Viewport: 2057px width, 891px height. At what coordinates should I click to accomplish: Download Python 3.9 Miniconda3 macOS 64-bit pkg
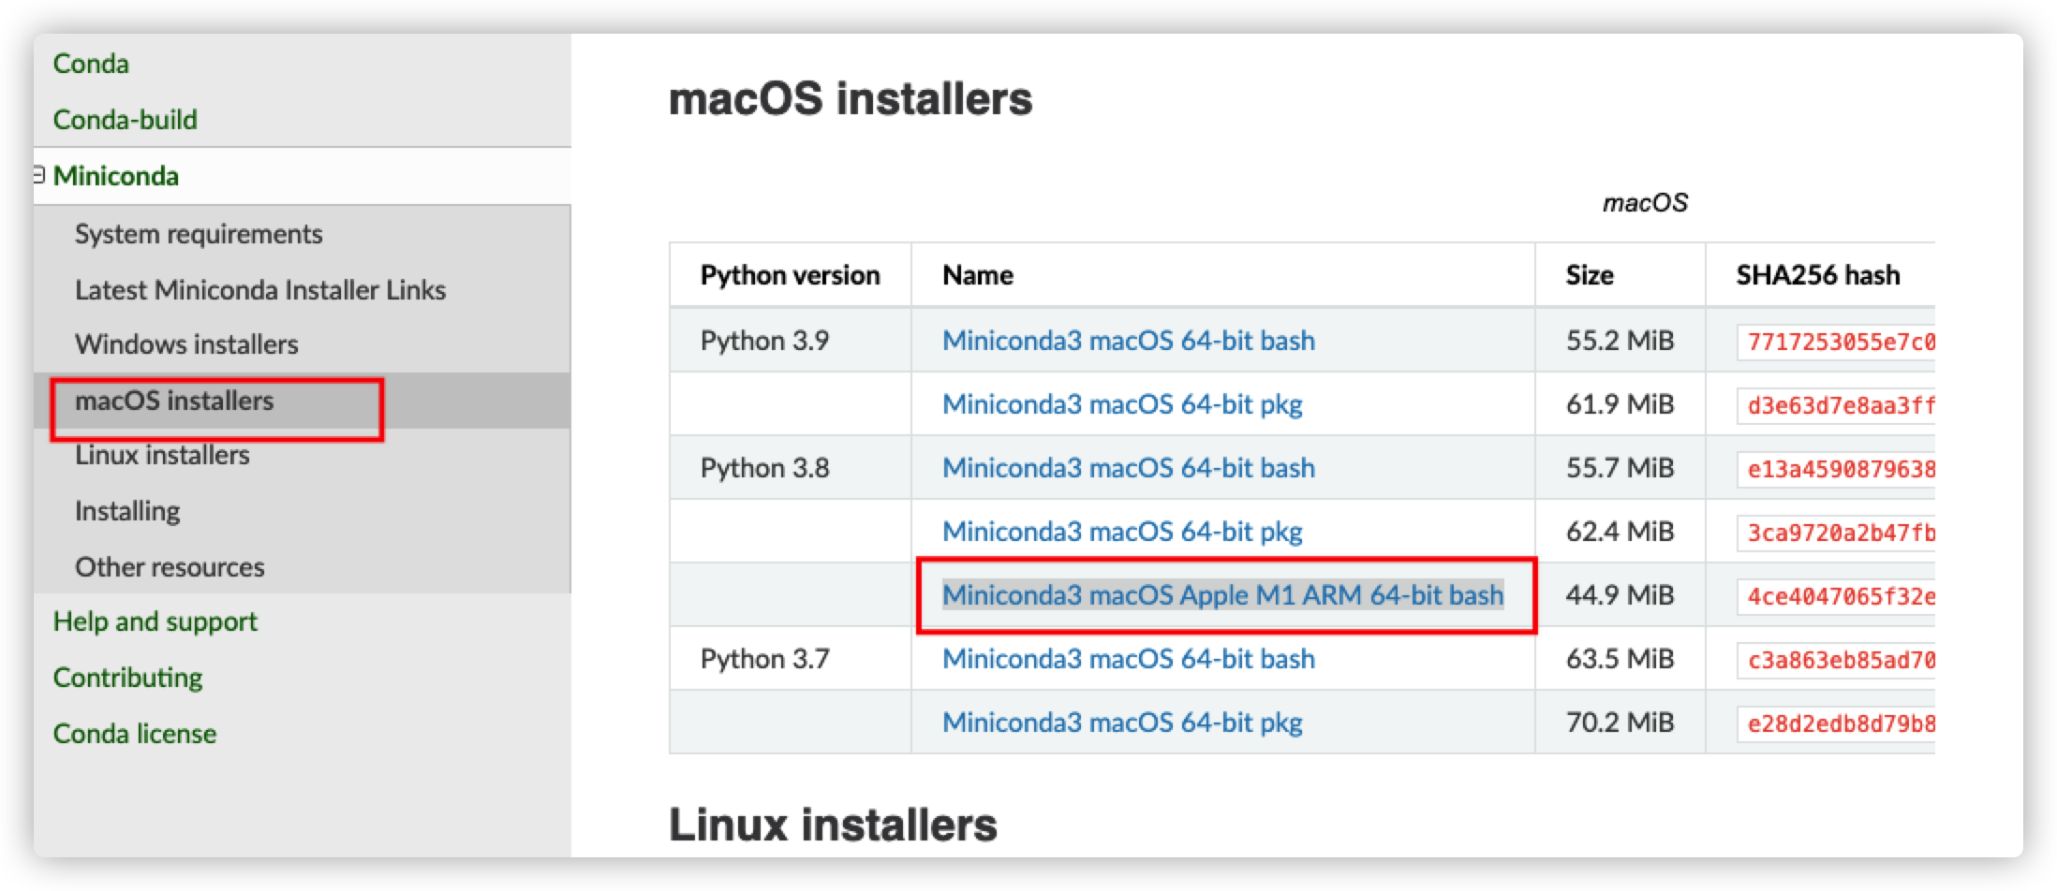[x=1120, y=404]
